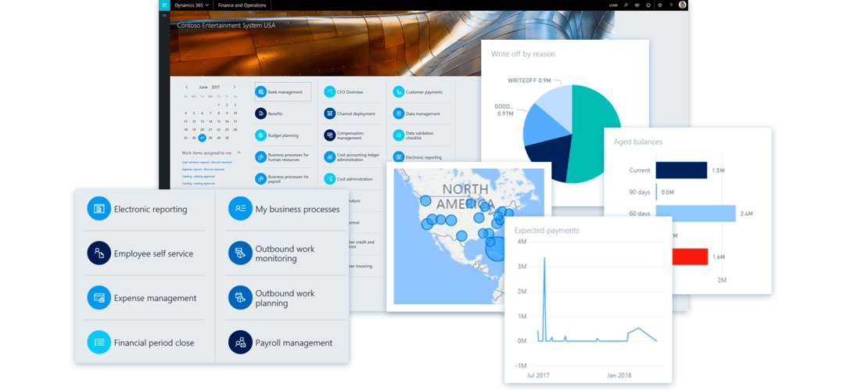Click the June 2017 calendar heading
Screen dimensions: 847x391
(x=209, y=86)
